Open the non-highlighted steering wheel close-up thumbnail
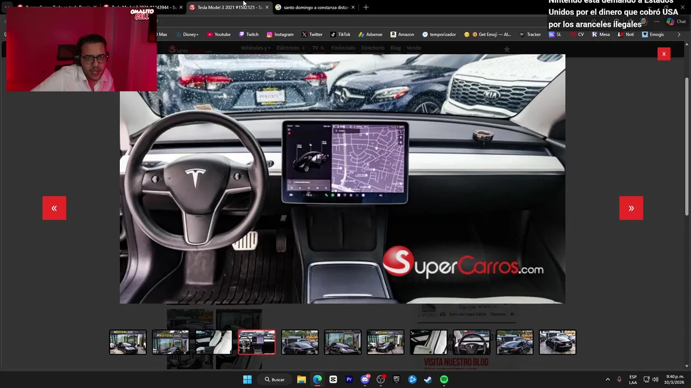 click(471, 342)
